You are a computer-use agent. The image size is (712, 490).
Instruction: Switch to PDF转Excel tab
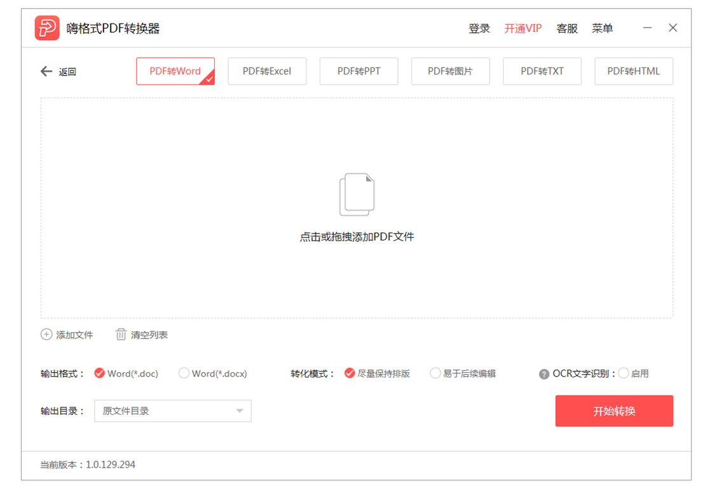267,71
